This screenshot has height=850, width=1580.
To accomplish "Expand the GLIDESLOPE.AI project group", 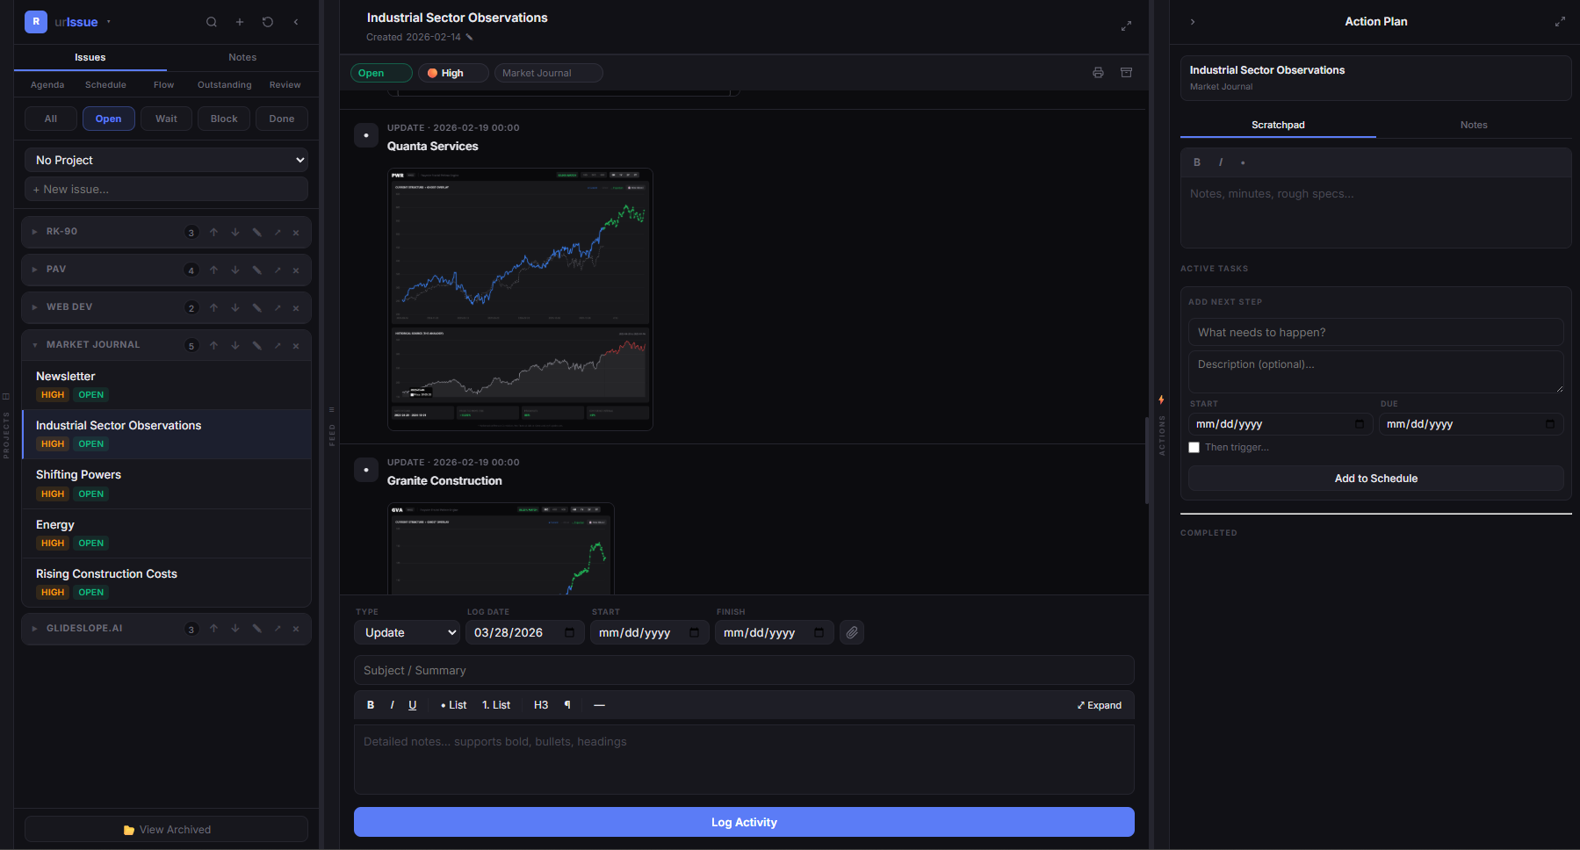I will (34, 629).
